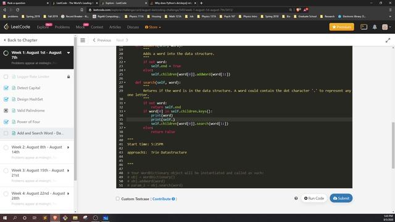Toggle fullscreen expand icon

[388, 40]
